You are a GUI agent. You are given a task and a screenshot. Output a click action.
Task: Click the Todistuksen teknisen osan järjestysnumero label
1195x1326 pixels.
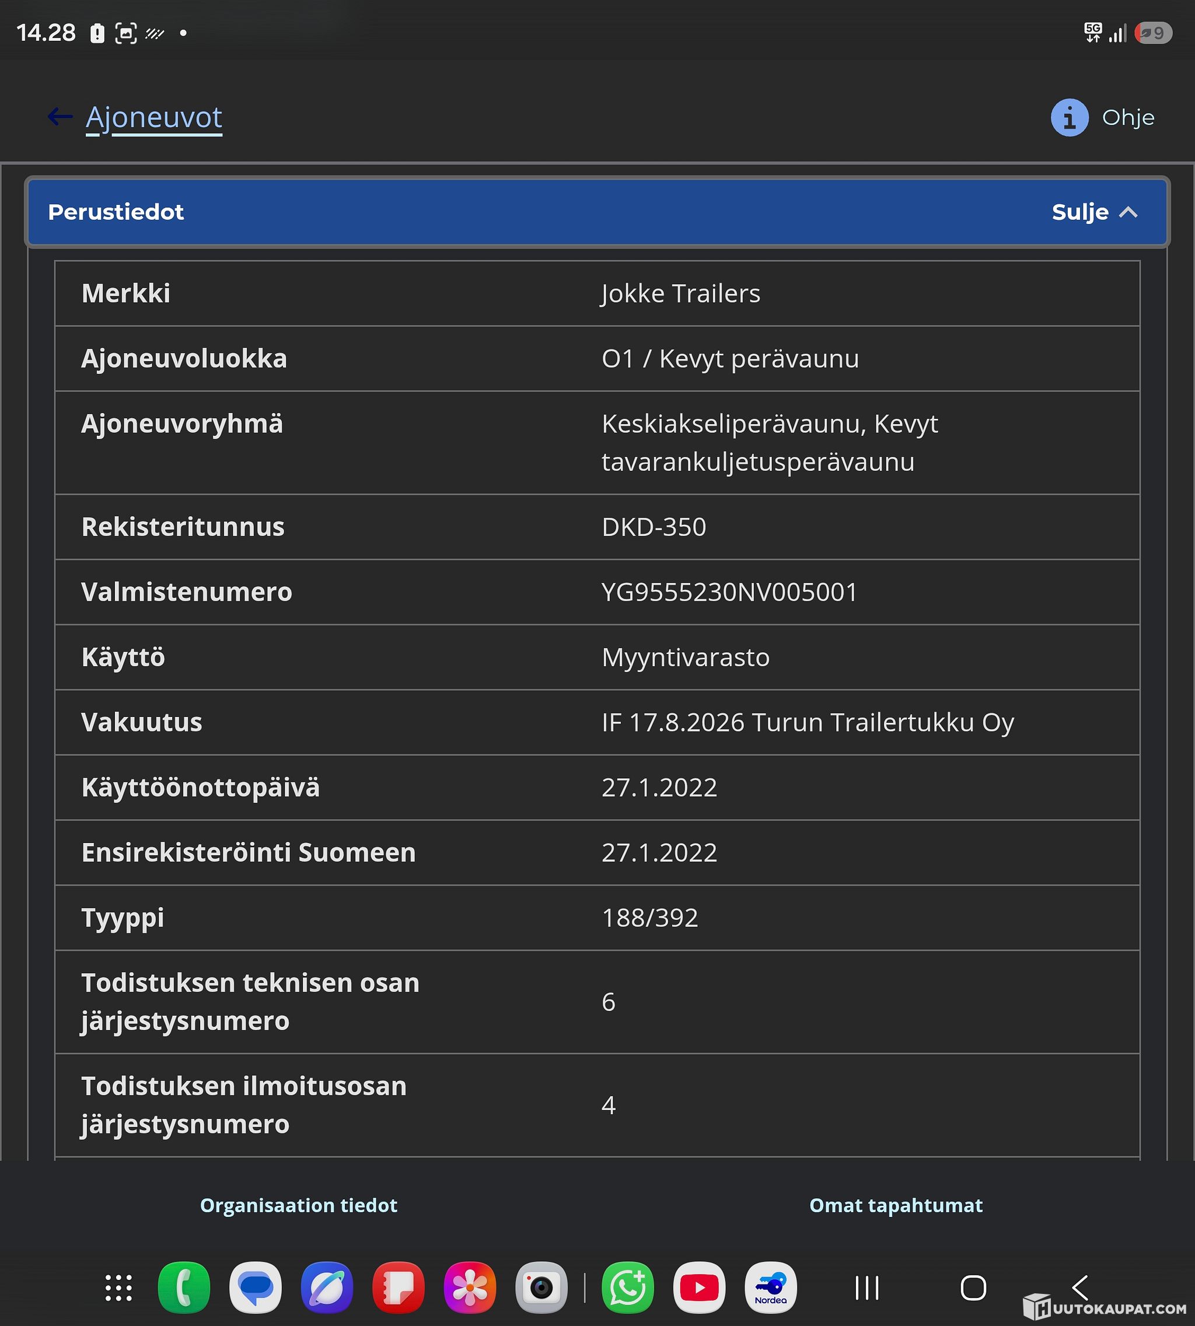click(x=250, y=1002)
